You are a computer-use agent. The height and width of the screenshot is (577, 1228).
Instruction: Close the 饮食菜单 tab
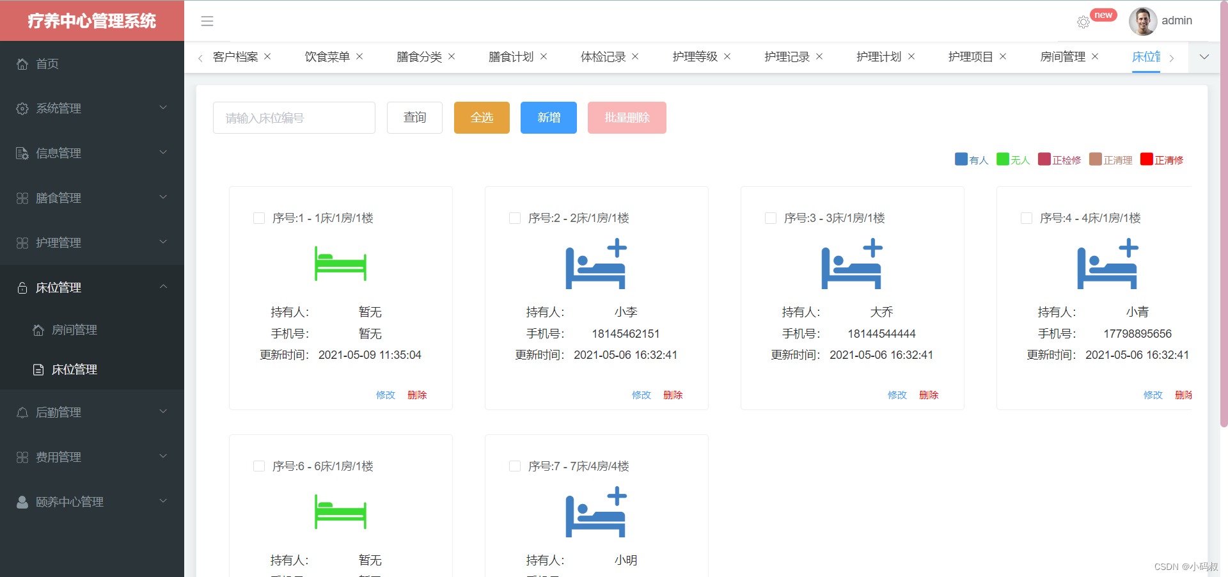pyautogui.click(x=359, y=56)
